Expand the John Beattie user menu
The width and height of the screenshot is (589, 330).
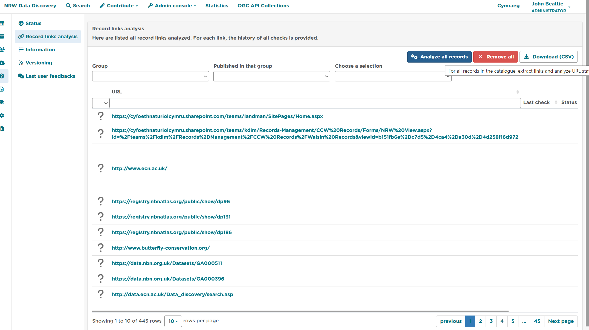pyautogui.click(x=551, y=7)
